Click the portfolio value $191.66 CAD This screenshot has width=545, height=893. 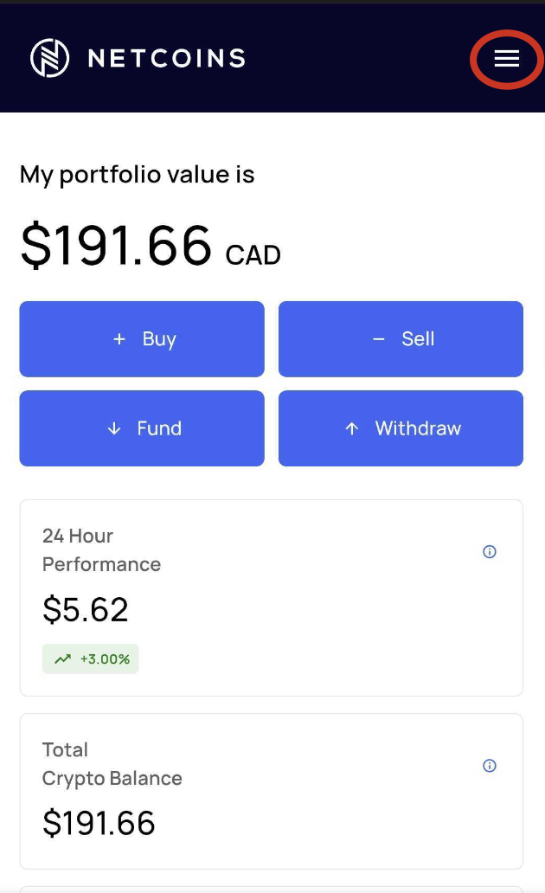(x=150, y=247)
